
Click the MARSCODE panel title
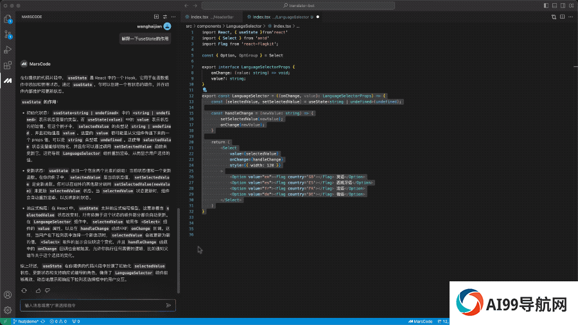[31, 17]
